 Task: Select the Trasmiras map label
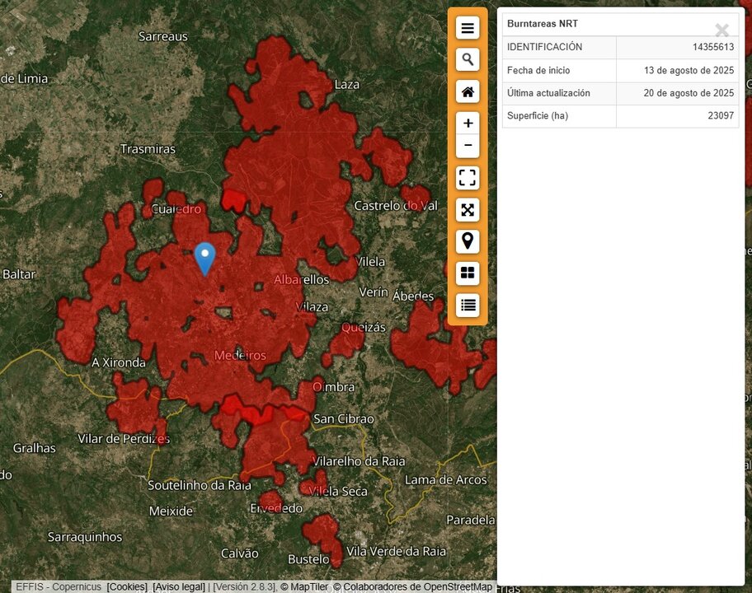click(148, 149)
